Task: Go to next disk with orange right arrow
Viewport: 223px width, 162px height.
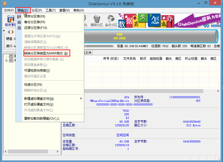Action: [13, 32]
